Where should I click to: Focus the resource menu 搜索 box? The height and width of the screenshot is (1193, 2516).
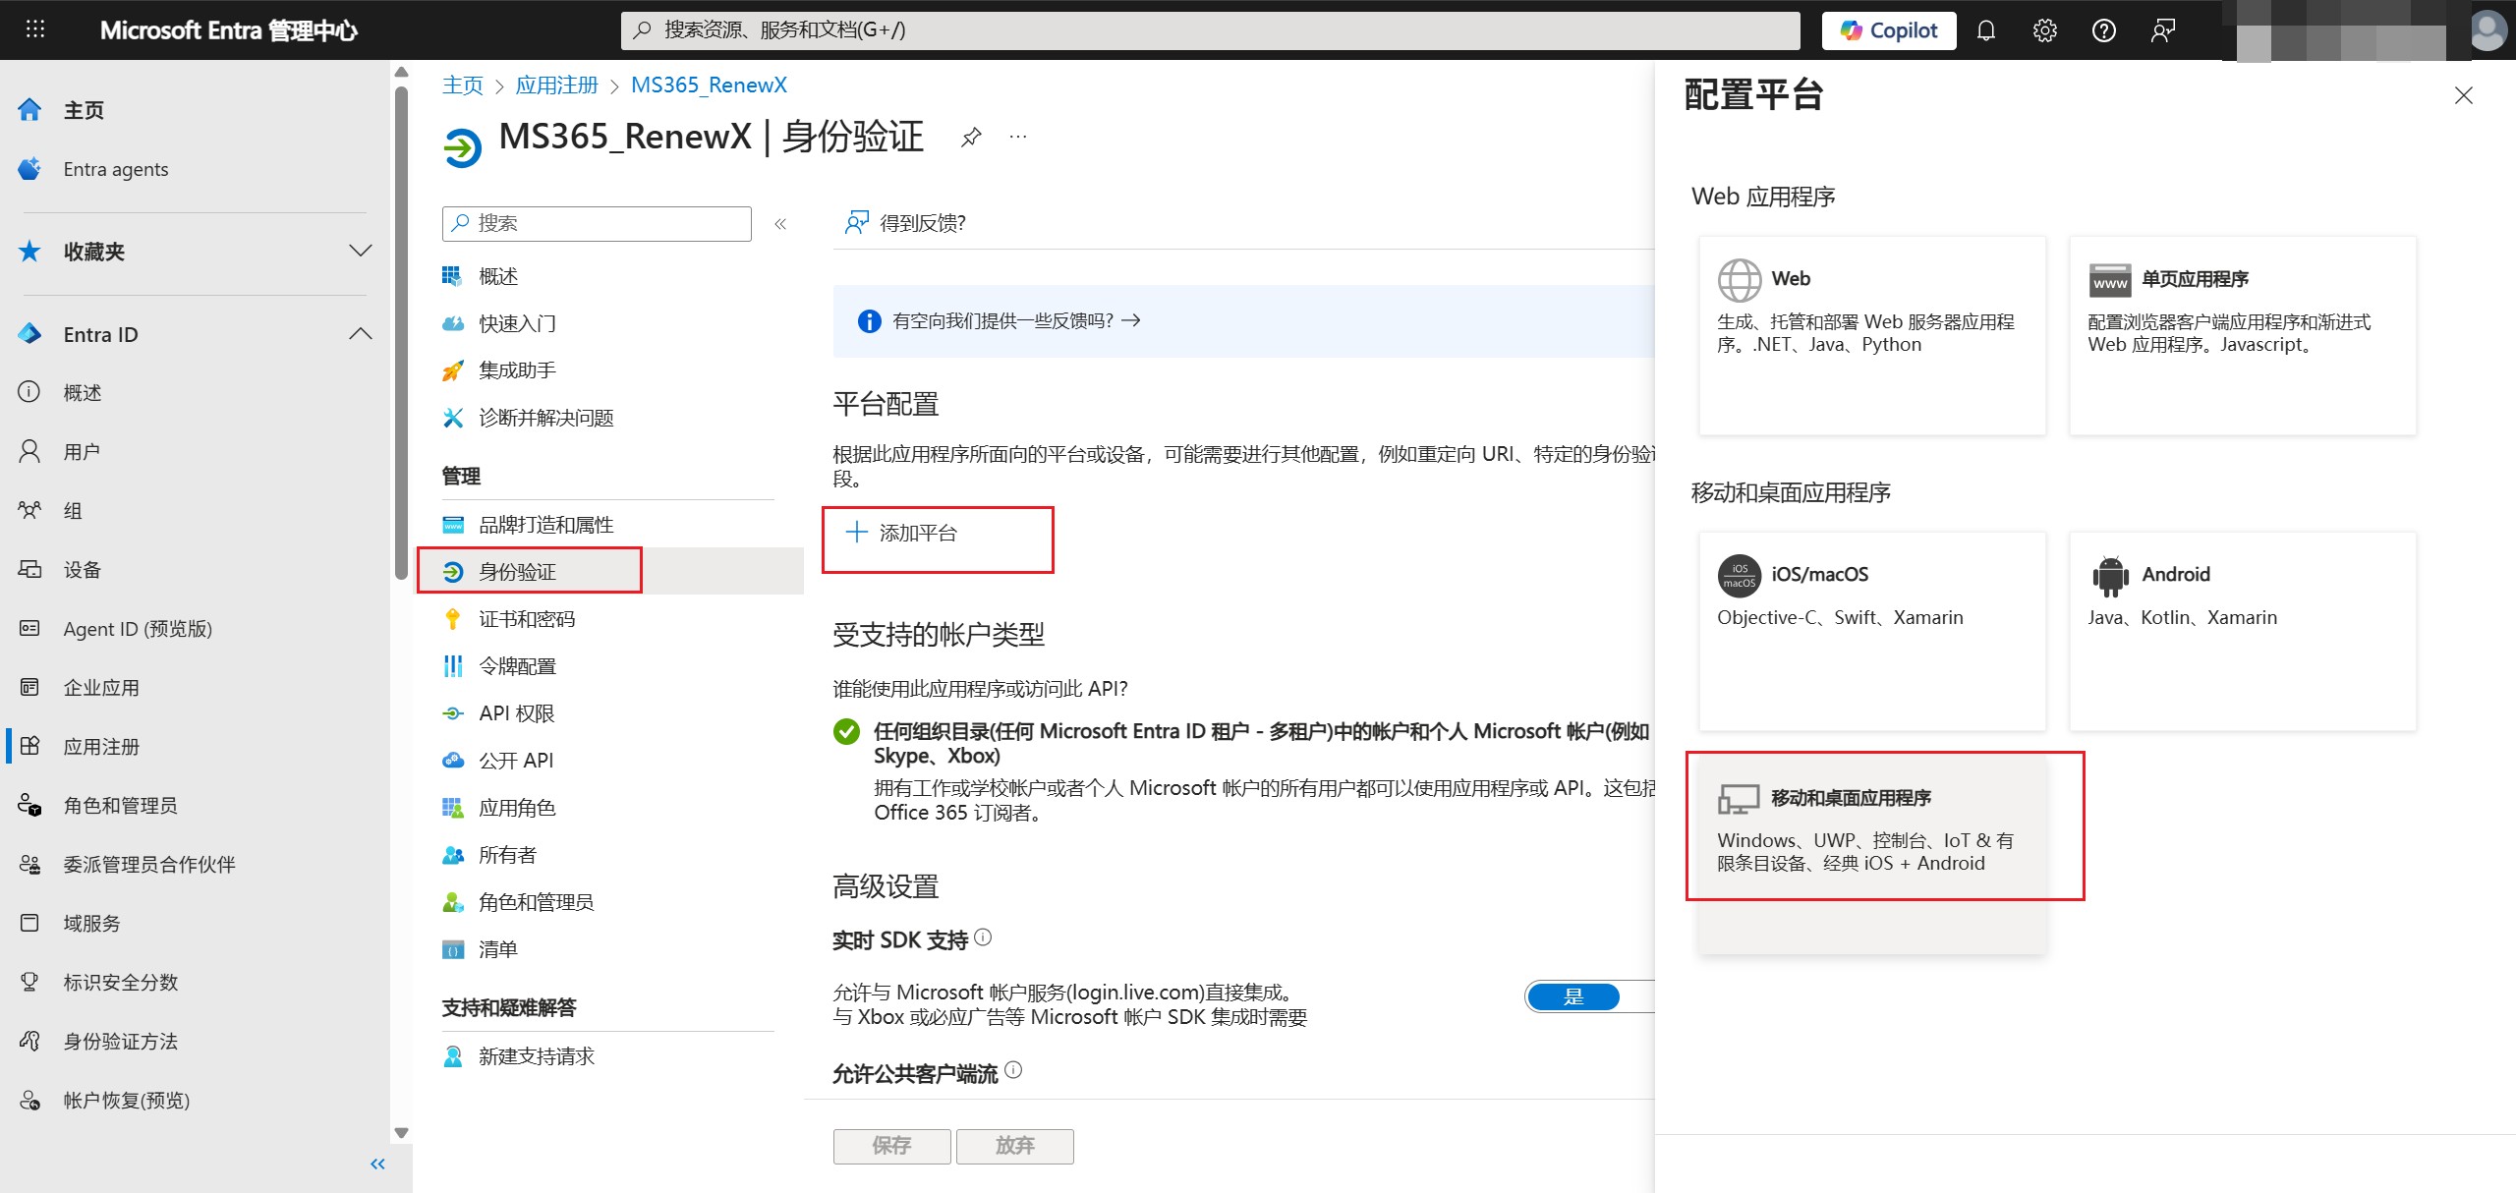pos(597,223)
